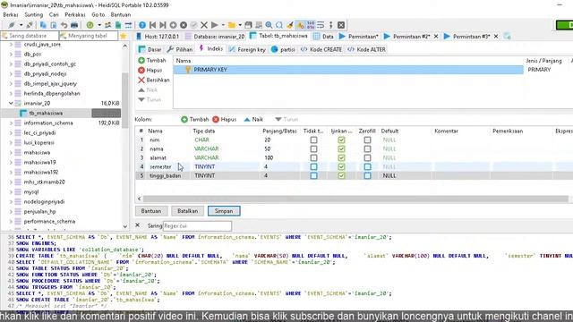
Task: Toggle unsigned checkbox for nim
Action: pyautogui.click(x=313, y=140)
